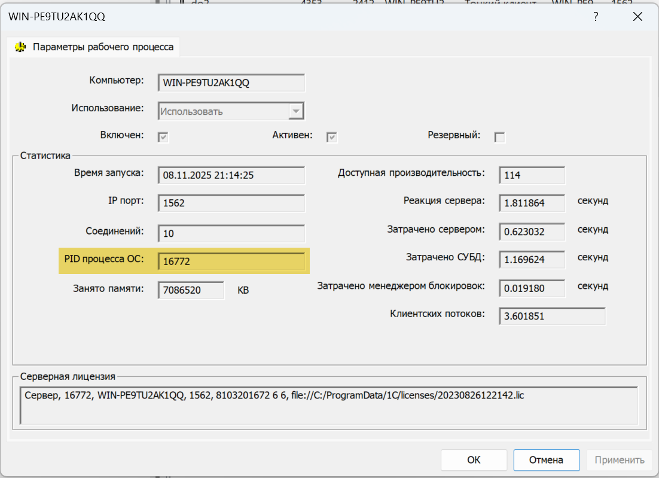Click the Отмена button
This screenshot has height=478, width=659.
(x=546, y=460)
